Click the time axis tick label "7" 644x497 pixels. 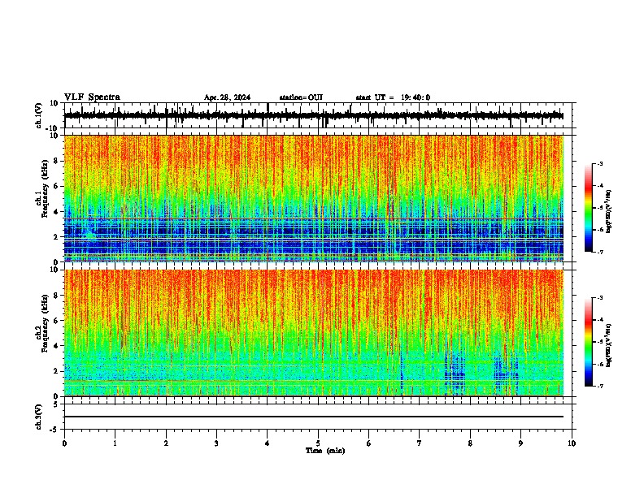[420, 443]
